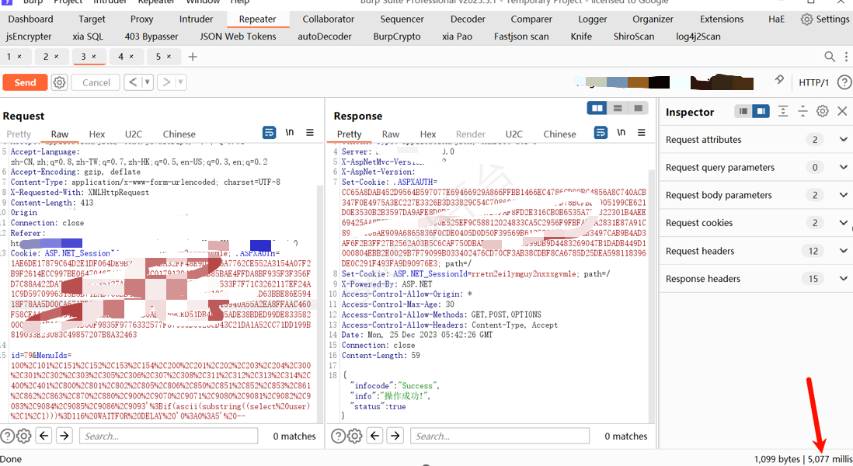Open the Request panel hamburger options menu
The width and height of the screenshot is (853, 466).
tap(310, 133)
